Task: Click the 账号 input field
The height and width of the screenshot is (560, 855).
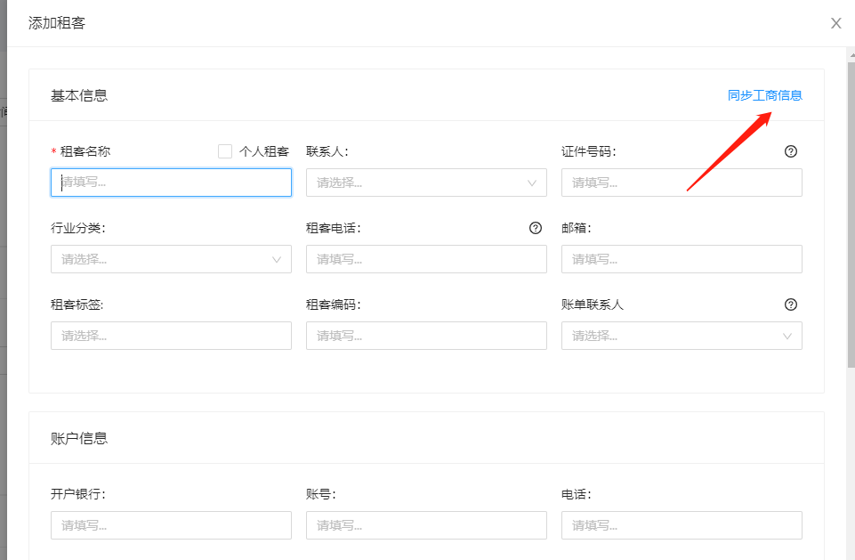Action: (x=425, y=525)
